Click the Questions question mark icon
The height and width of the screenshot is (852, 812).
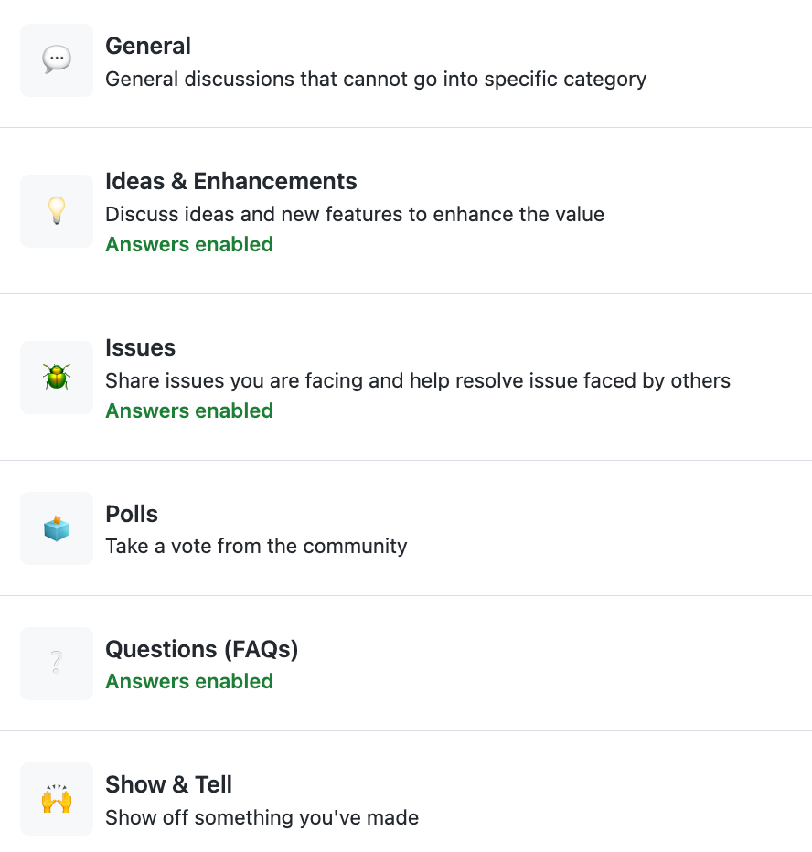click(x=57, y=664)
